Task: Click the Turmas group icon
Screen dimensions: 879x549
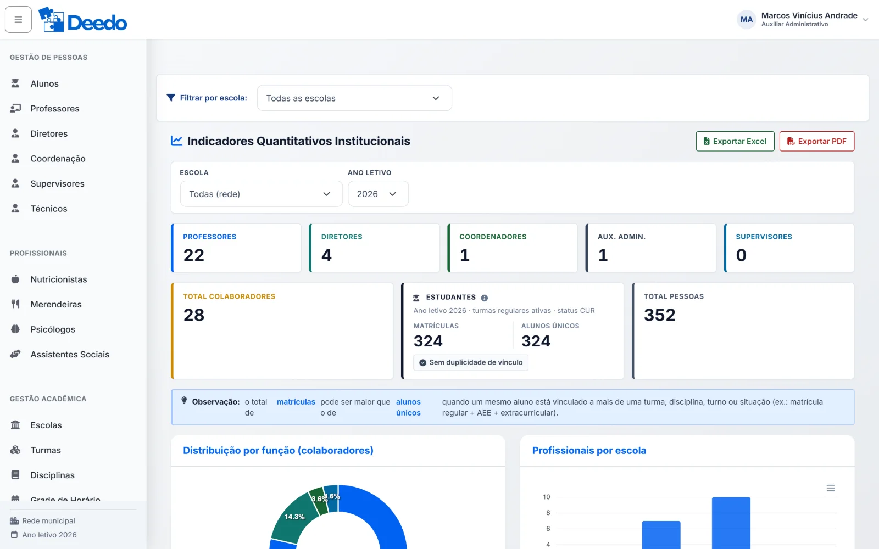Action: pos(15,450)
